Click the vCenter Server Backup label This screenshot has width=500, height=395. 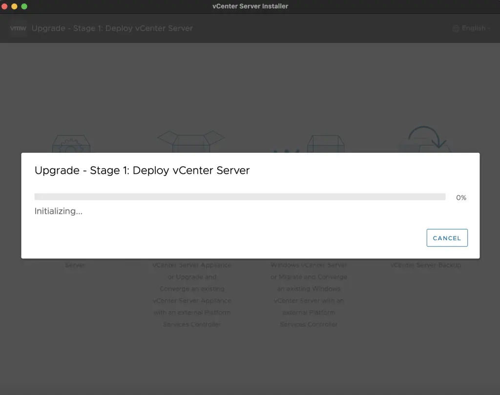coord(426,265)
